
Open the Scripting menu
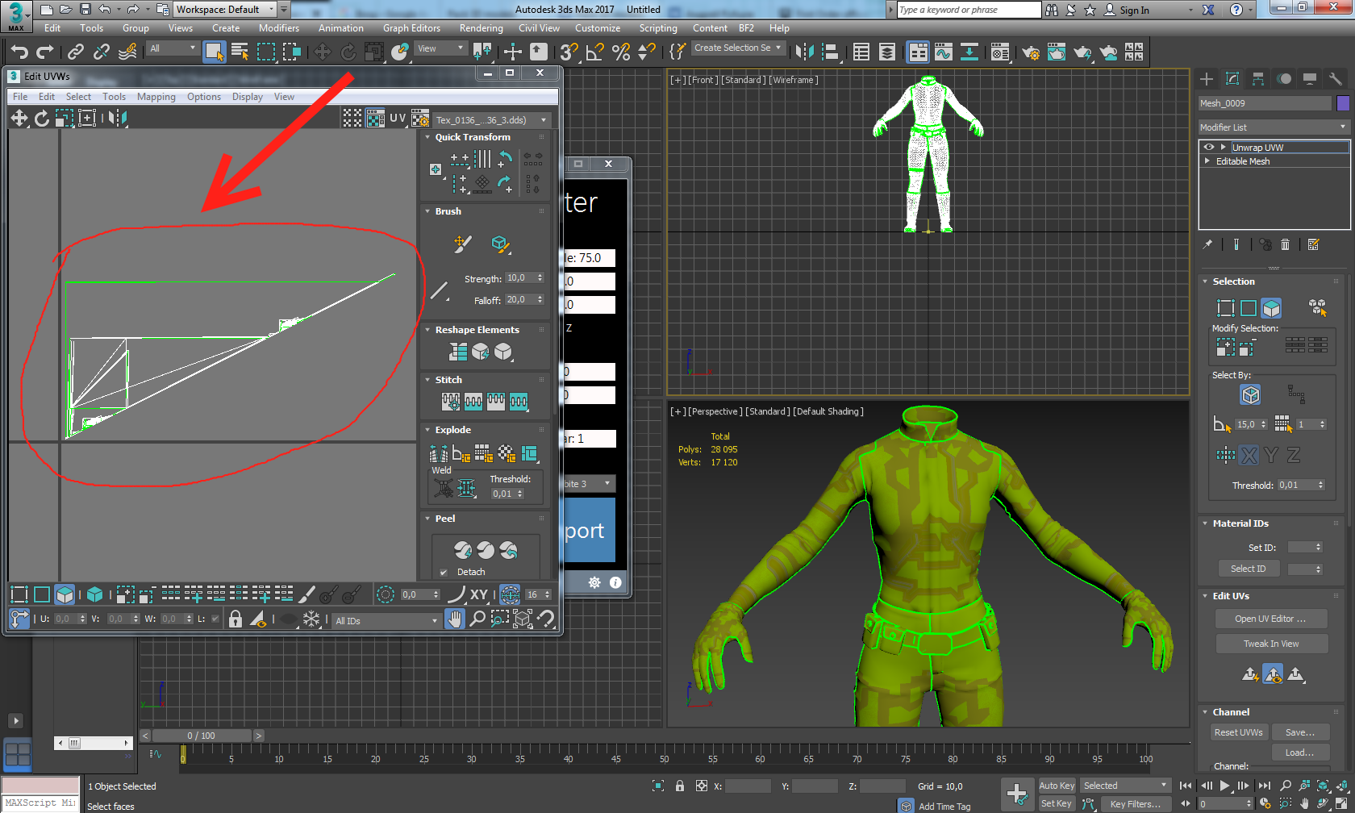coord(658,28)
